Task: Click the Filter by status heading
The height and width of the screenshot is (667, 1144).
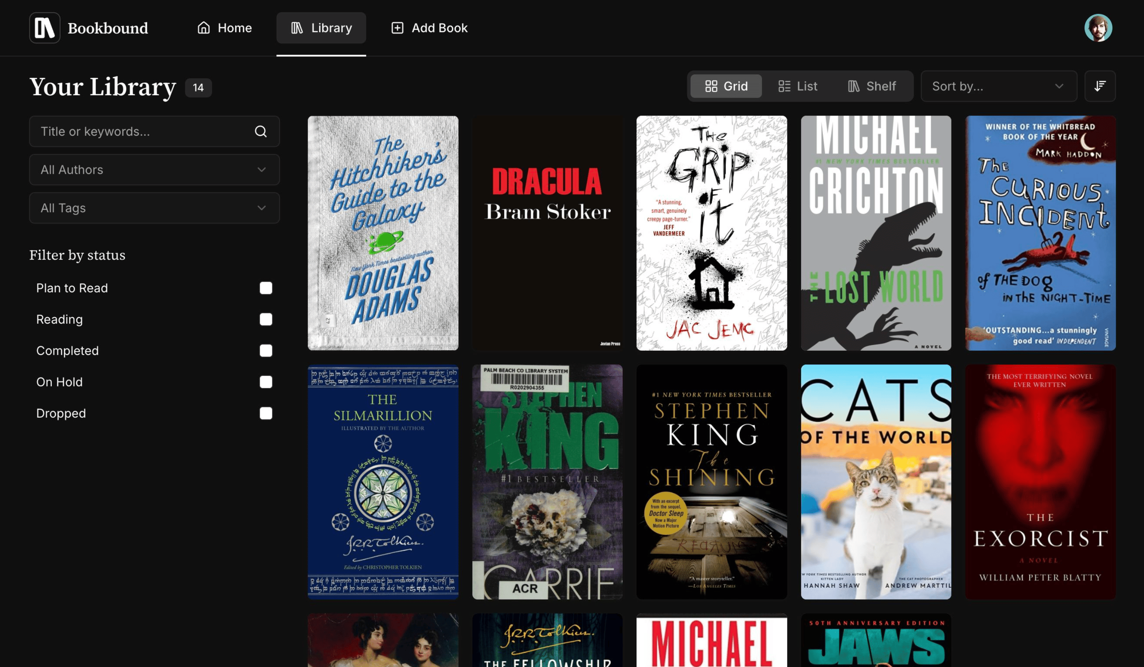Action: point(77,255)
